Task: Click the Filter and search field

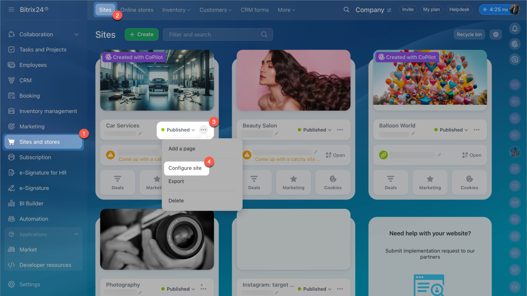Action: (214, 35)
